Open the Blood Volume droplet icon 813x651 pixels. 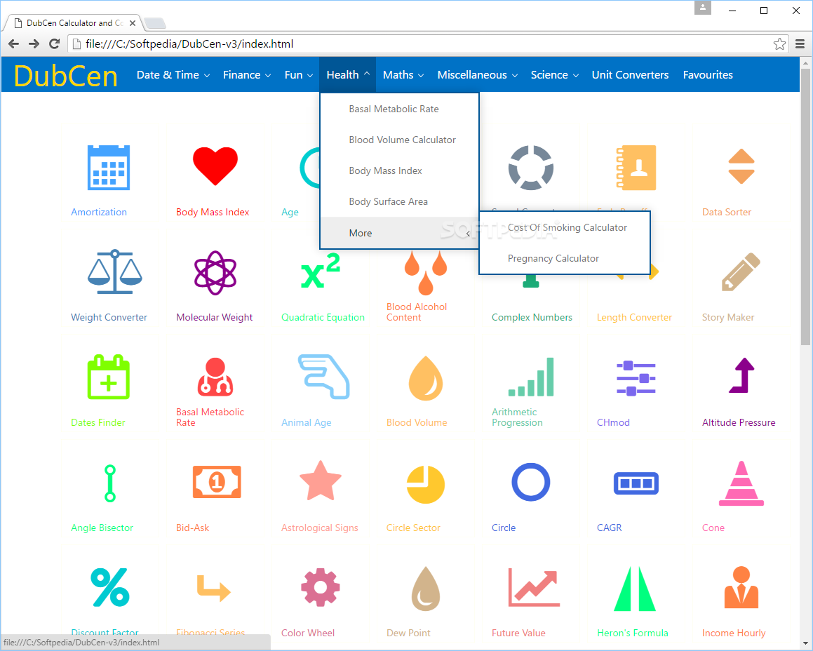point(426,378)
